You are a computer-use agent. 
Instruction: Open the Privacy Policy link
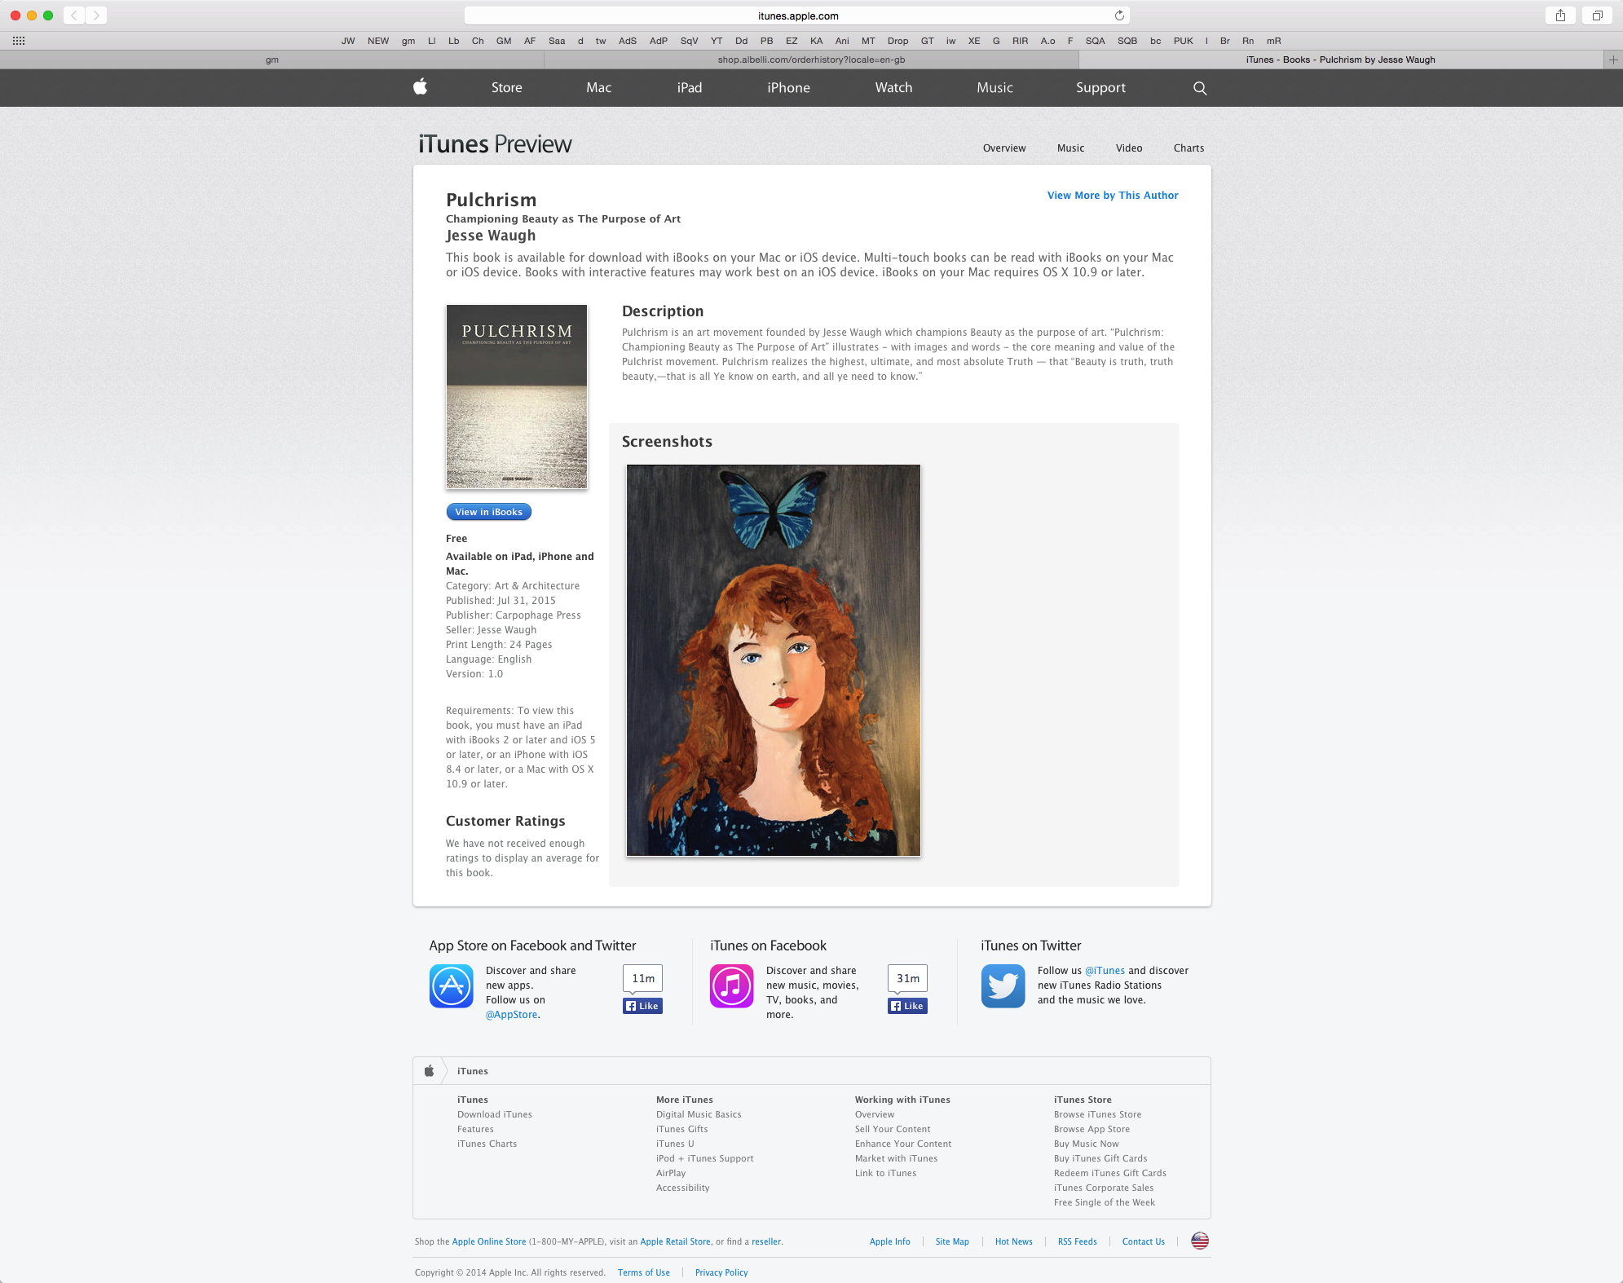click(721, 1273)
